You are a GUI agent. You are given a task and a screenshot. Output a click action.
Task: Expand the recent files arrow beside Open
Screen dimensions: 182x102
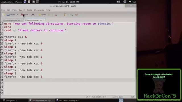(18, 15)
